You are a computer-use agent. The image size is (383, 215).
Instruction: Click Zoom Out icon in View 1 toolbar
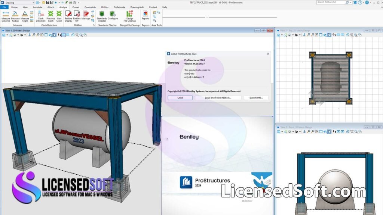pyautogui.click(x=38, y=35)
